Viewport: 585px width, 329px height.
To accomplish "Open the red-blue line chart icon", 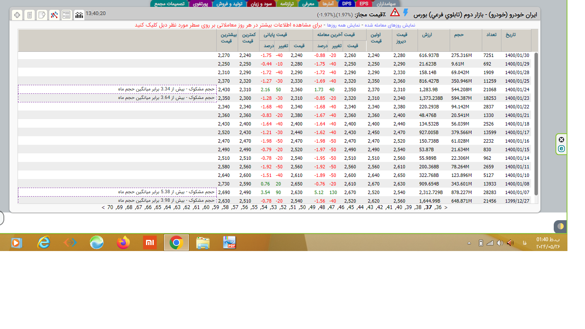I will pyautogui.click(x=54, y=15).
